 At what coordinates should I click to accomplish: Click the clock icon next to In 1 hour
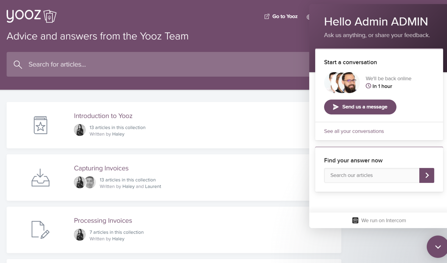click(x=368, y=86)
